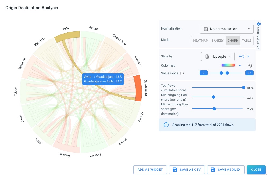Expand the Avg aggregation dropdown
Viewport: 267px width, 175px height.
click(244, 56)
